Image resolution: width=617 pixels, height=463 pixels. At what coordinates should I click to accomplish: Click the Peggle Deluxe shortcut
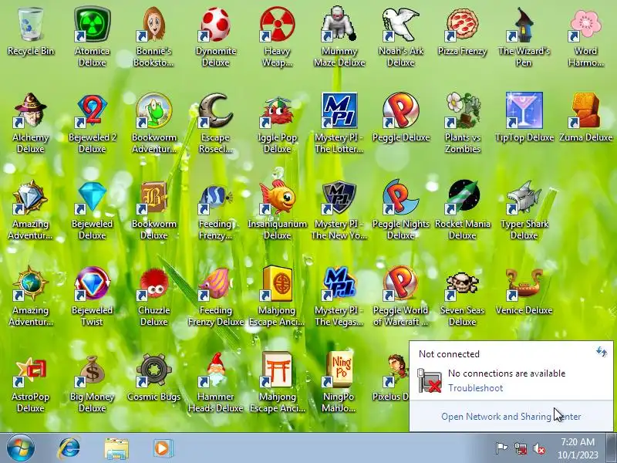(400, 110)
